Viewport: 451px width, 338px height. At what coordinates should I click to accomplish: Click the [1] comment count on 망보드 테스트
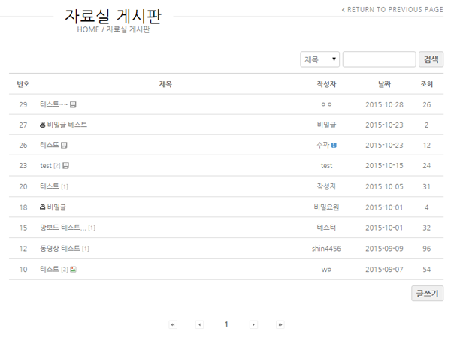[x=92, y=228]
